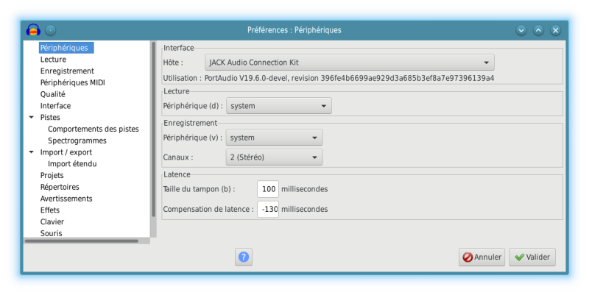Screen dimensions: 589x295
Task: Click the Taille du tampon field showing 100
Action: pos(268,189)
